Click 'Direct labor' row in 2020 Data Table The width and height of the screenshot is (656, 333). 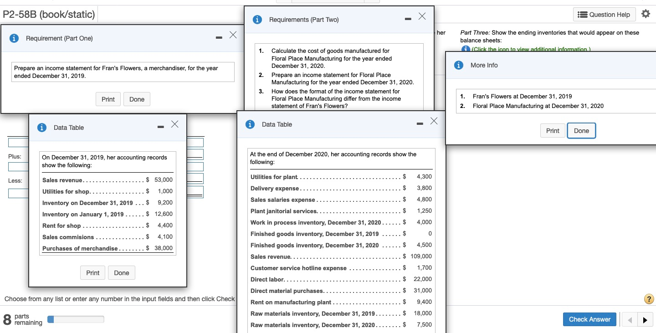341,279
